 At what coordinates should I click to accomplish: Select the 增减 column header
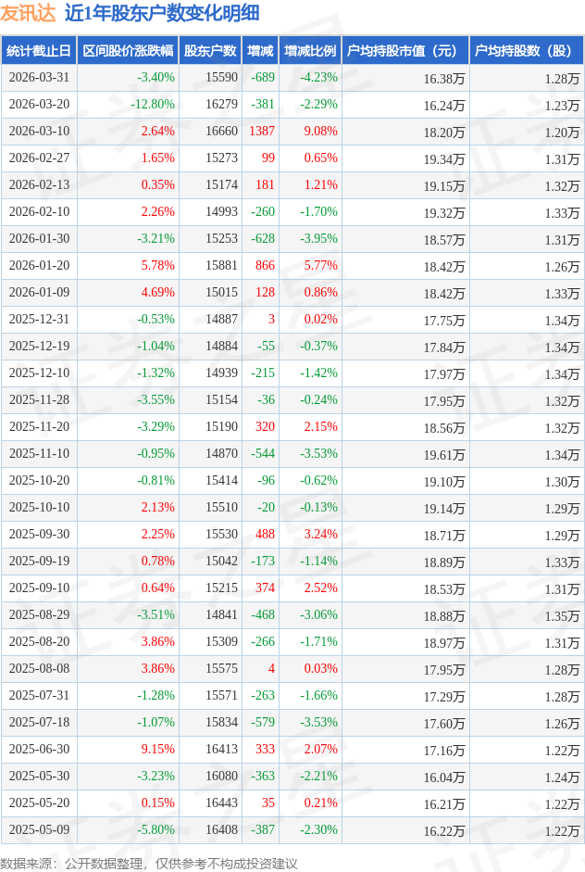click(x=262, y=51)
